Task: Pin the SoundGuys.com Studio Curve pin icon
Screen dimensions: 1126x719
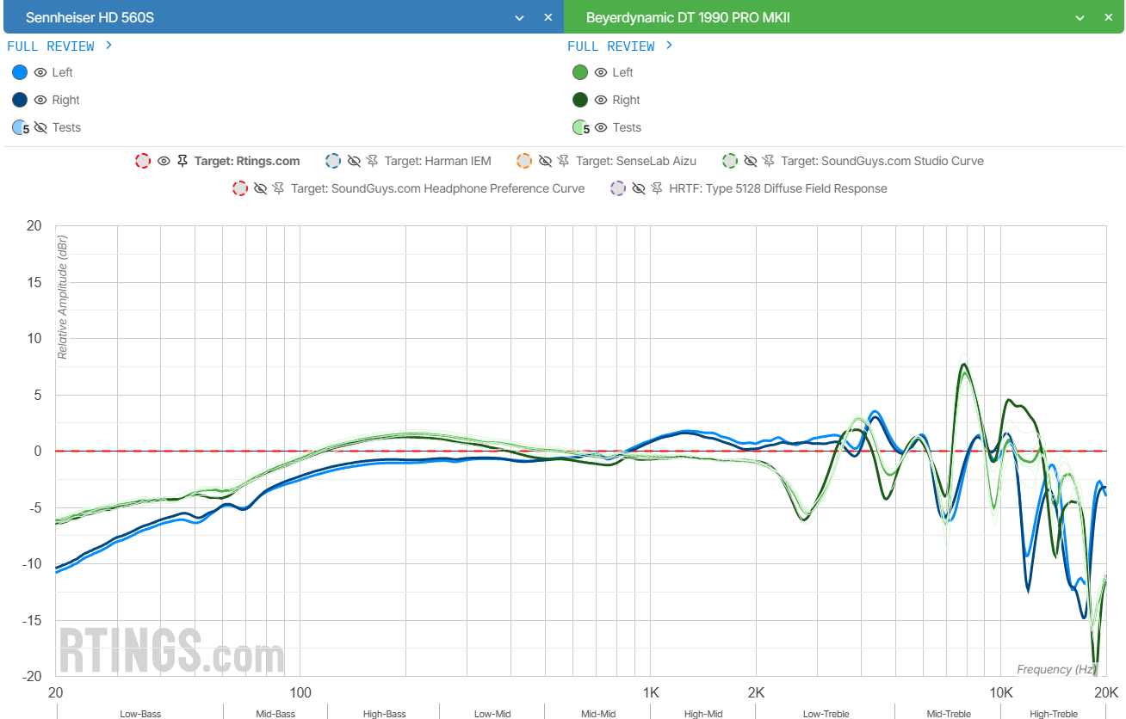Action: 770,161
